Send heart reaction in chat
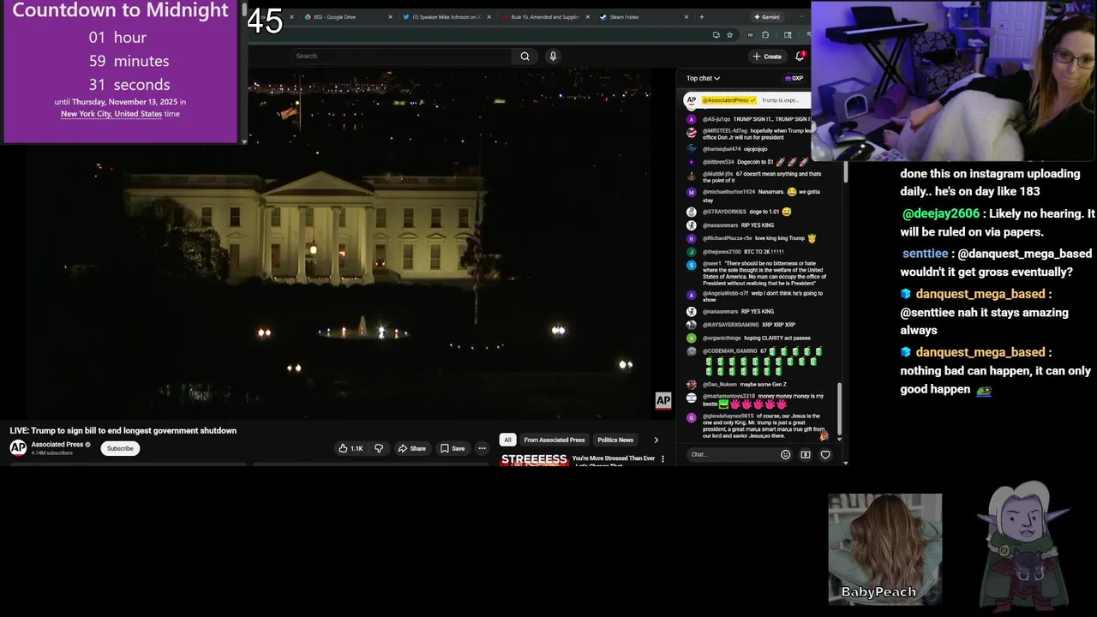The width and height of the screenshot is (1097, 617). pos(825,454)
